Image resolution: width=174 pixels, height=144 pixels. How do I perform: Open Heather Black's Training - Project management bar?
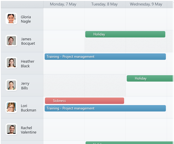105,57
